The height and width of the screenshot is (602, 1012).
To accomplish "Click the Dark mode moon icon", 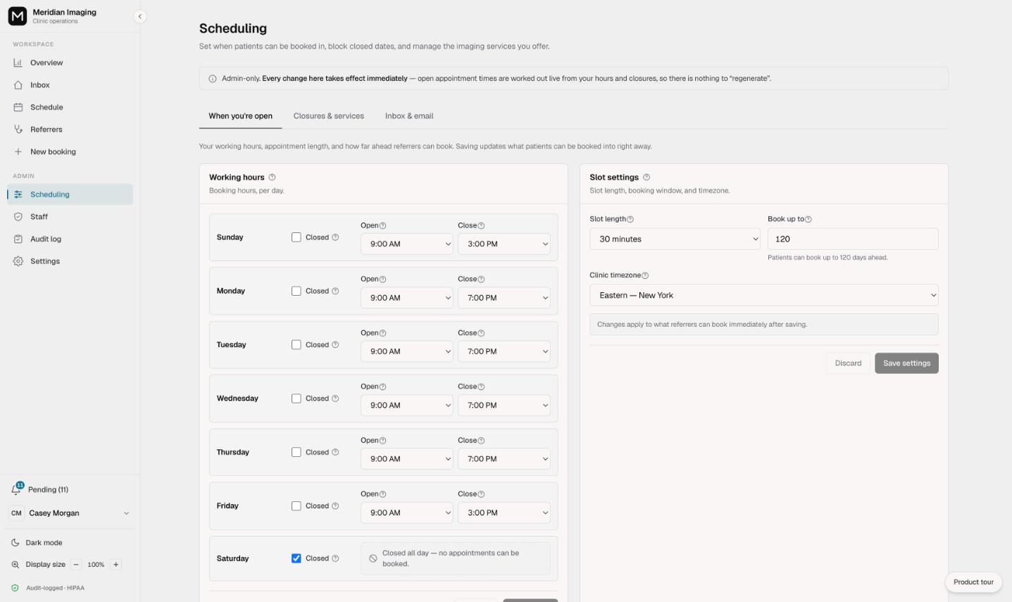I will [x=15, y=543].
